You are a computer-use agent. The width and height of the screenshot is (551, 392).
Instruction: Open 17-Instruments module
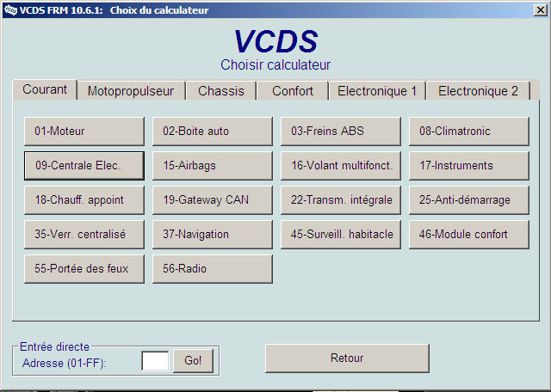click(x=469, y=166)
